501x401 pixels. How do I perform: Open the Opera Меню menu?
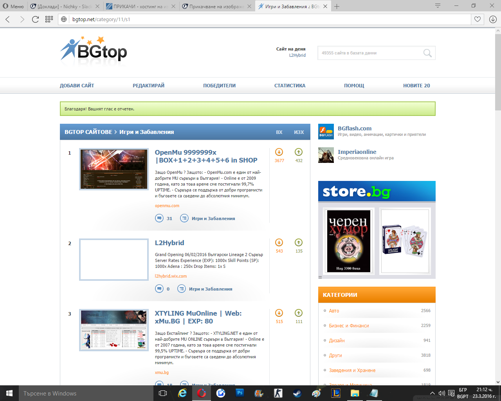pyautogui.click(x=14, y=6)
